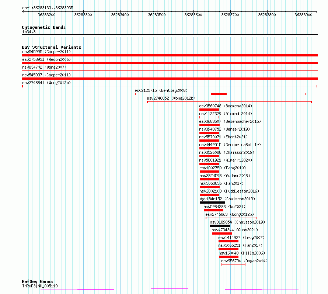Screen dimensions: 328x294
Task: Click the nsv545997 (Cooper2011) label
Action: [x=46, y=75]
